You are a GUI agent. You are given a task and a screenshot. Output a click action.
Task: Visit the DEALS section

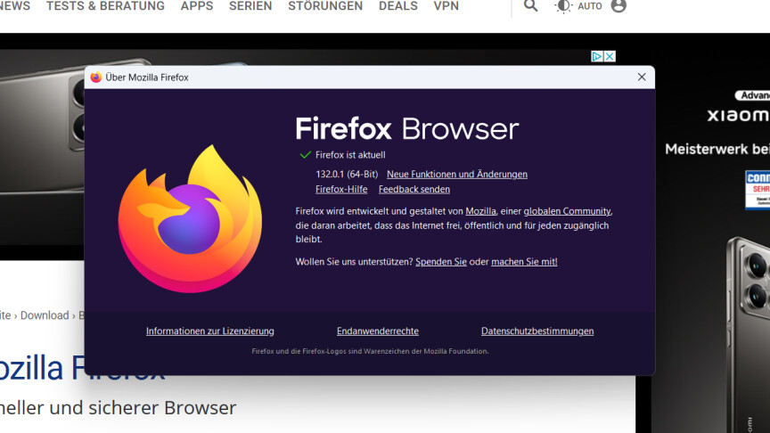pos(398,6)
